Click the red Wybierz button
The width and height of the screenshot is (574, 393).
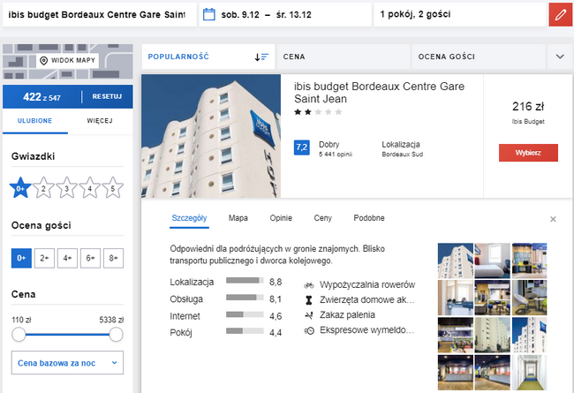pyautogui.click(x=528, y=153)
